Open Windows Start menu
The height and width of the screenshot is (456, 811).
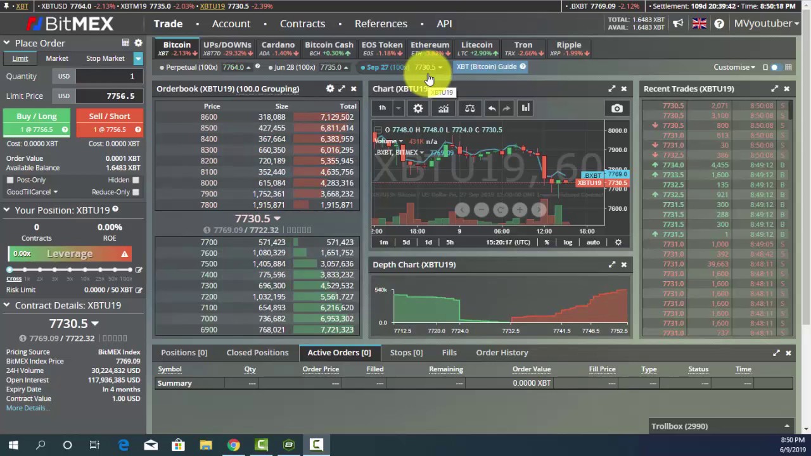pos(13,445)
